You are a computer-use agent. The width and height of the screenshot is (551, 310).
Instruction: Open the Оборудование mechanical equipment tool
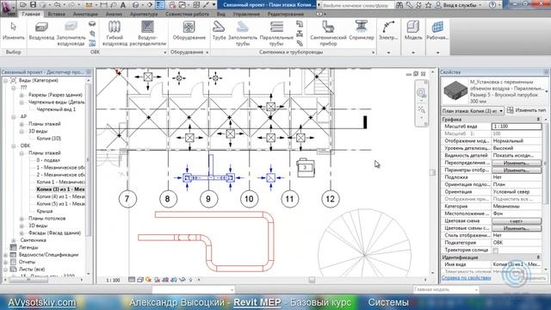point(189,31)
